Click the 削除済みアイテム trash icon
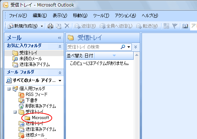 tap(21, 106)
